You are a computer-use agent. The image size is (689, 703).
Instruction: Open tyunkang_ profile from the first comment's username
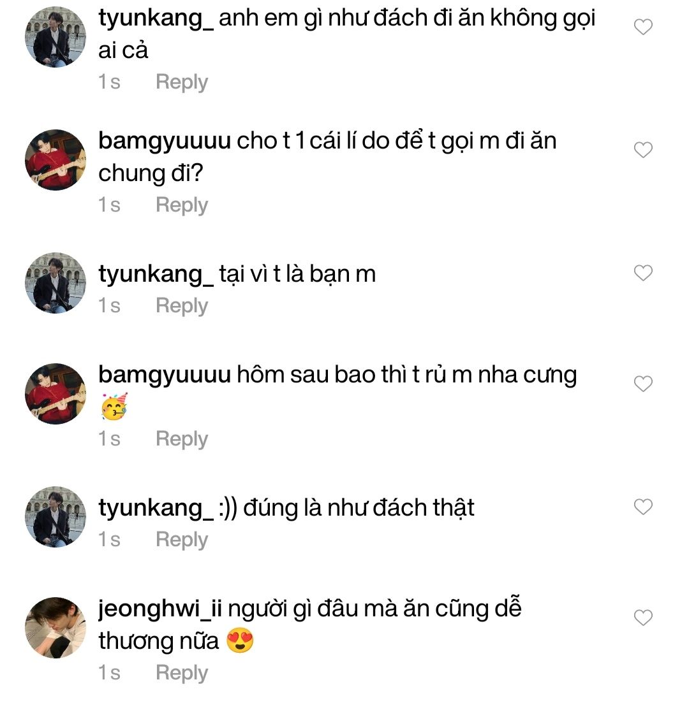(x=156, y=18)
